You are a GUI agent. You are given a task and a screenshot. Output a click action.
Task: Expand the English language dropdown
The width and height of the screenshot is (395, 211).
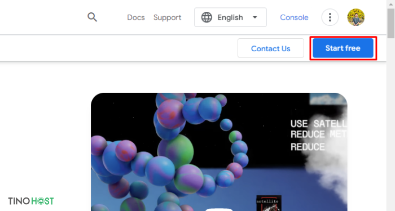click(x=230, y=17)
